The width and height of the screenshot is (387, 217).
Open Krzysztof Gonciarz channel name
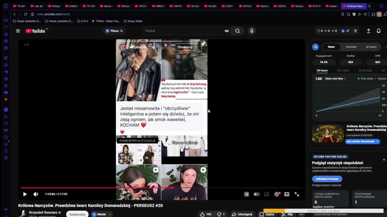(x=43, y=212)
